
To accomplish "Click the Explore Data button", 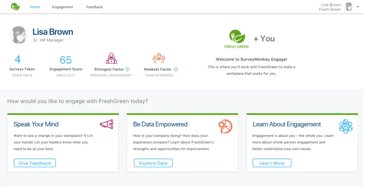I will [x=153, y=163].
